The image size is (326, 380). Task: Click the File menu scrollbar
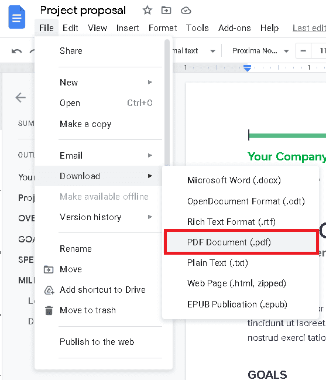point(167,103)
